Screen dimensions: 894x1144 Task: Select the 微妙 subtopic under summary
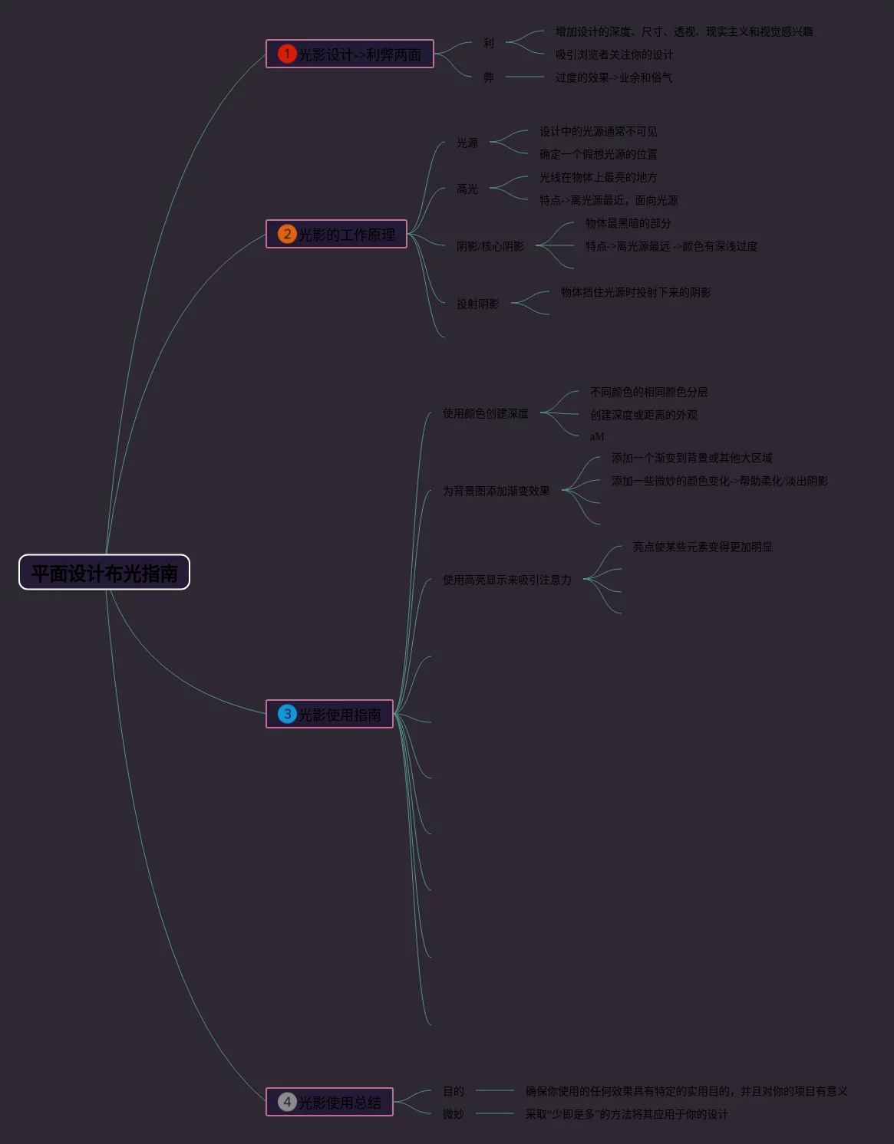coord(454,1114)
